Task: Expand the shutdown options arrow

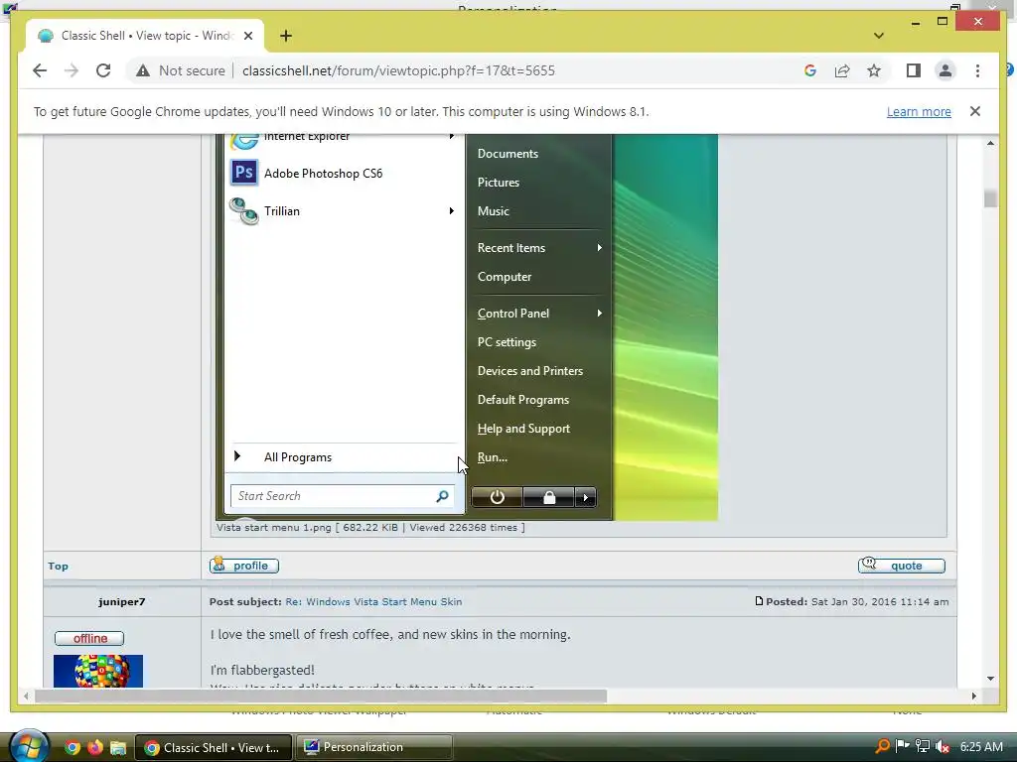Action: pyautogui.click(x=585, y=498)
